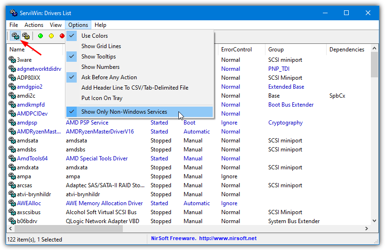Close the Options menu
Screen dimensions: 385x250
point(78,25)
